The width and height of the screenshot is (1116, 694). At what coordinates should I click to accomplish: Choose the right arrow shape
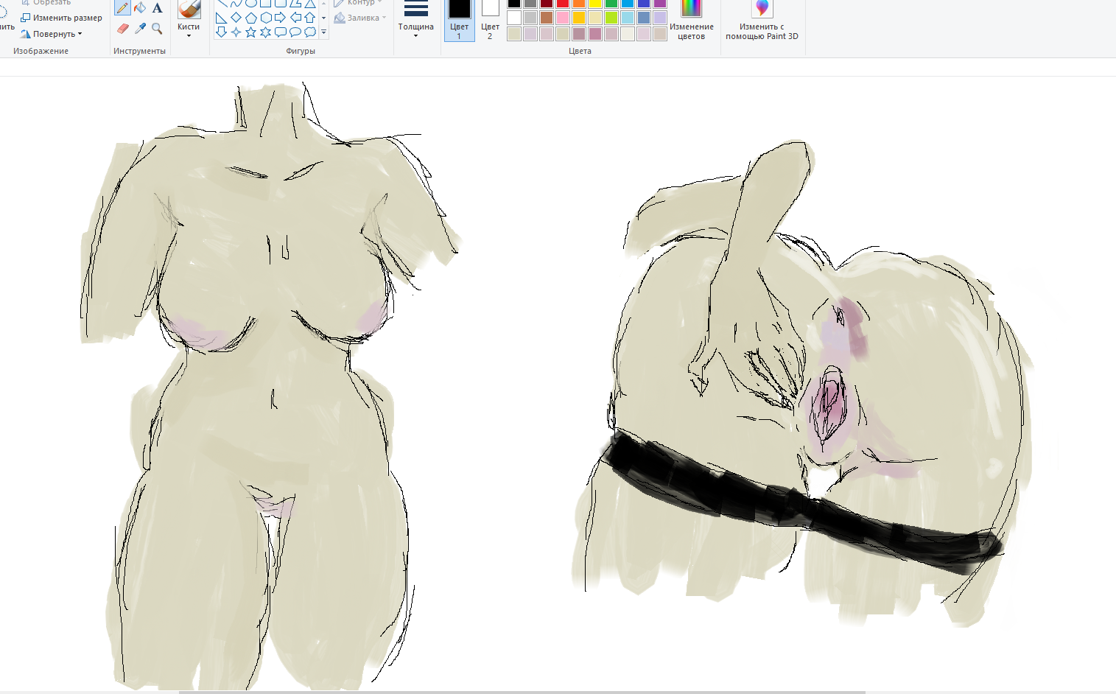(x=280, y=18)
